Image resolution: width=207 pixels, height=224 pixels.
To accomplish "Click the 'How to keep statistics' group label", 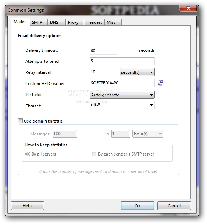I will (x=46, y=145).
